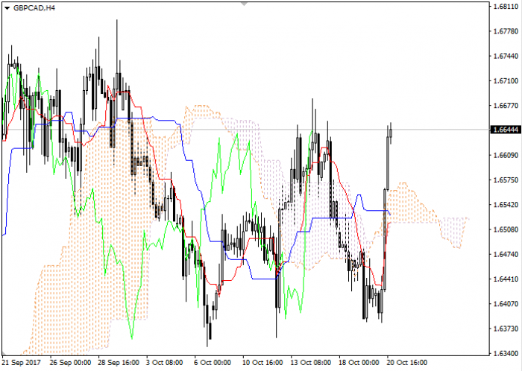
Task: Click the 1.67440 price axis label
Action: point(506,56)
